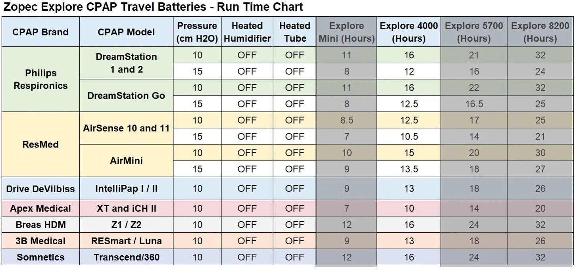This screenshot has height=270, width=575.
Task: Click the Philips Respironics brand cell
Action: point(40,79)
